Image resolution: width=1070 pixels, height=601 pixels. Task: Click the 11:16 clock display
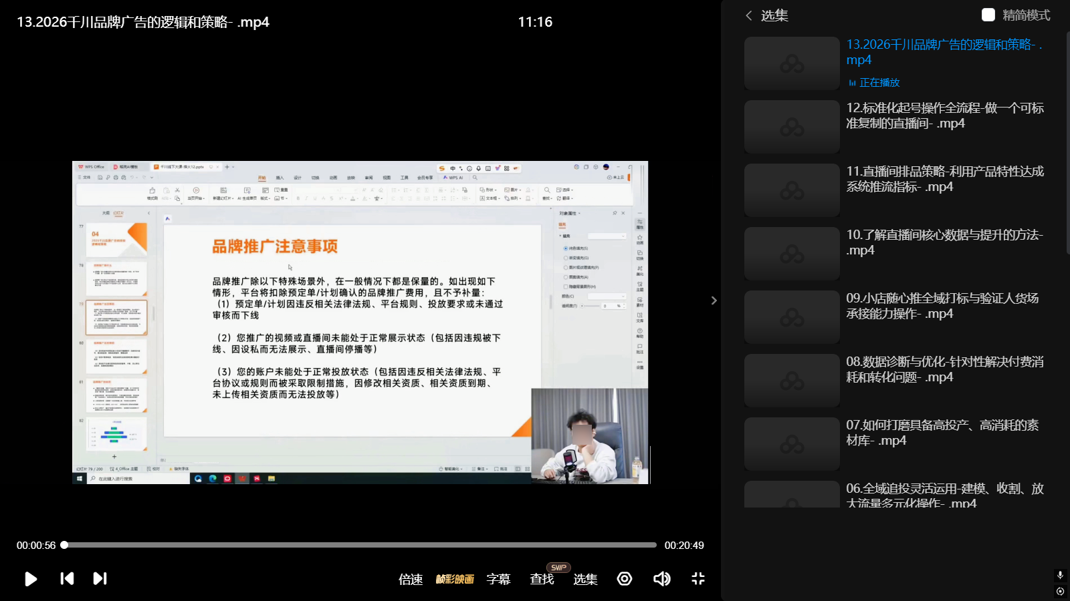535,22
